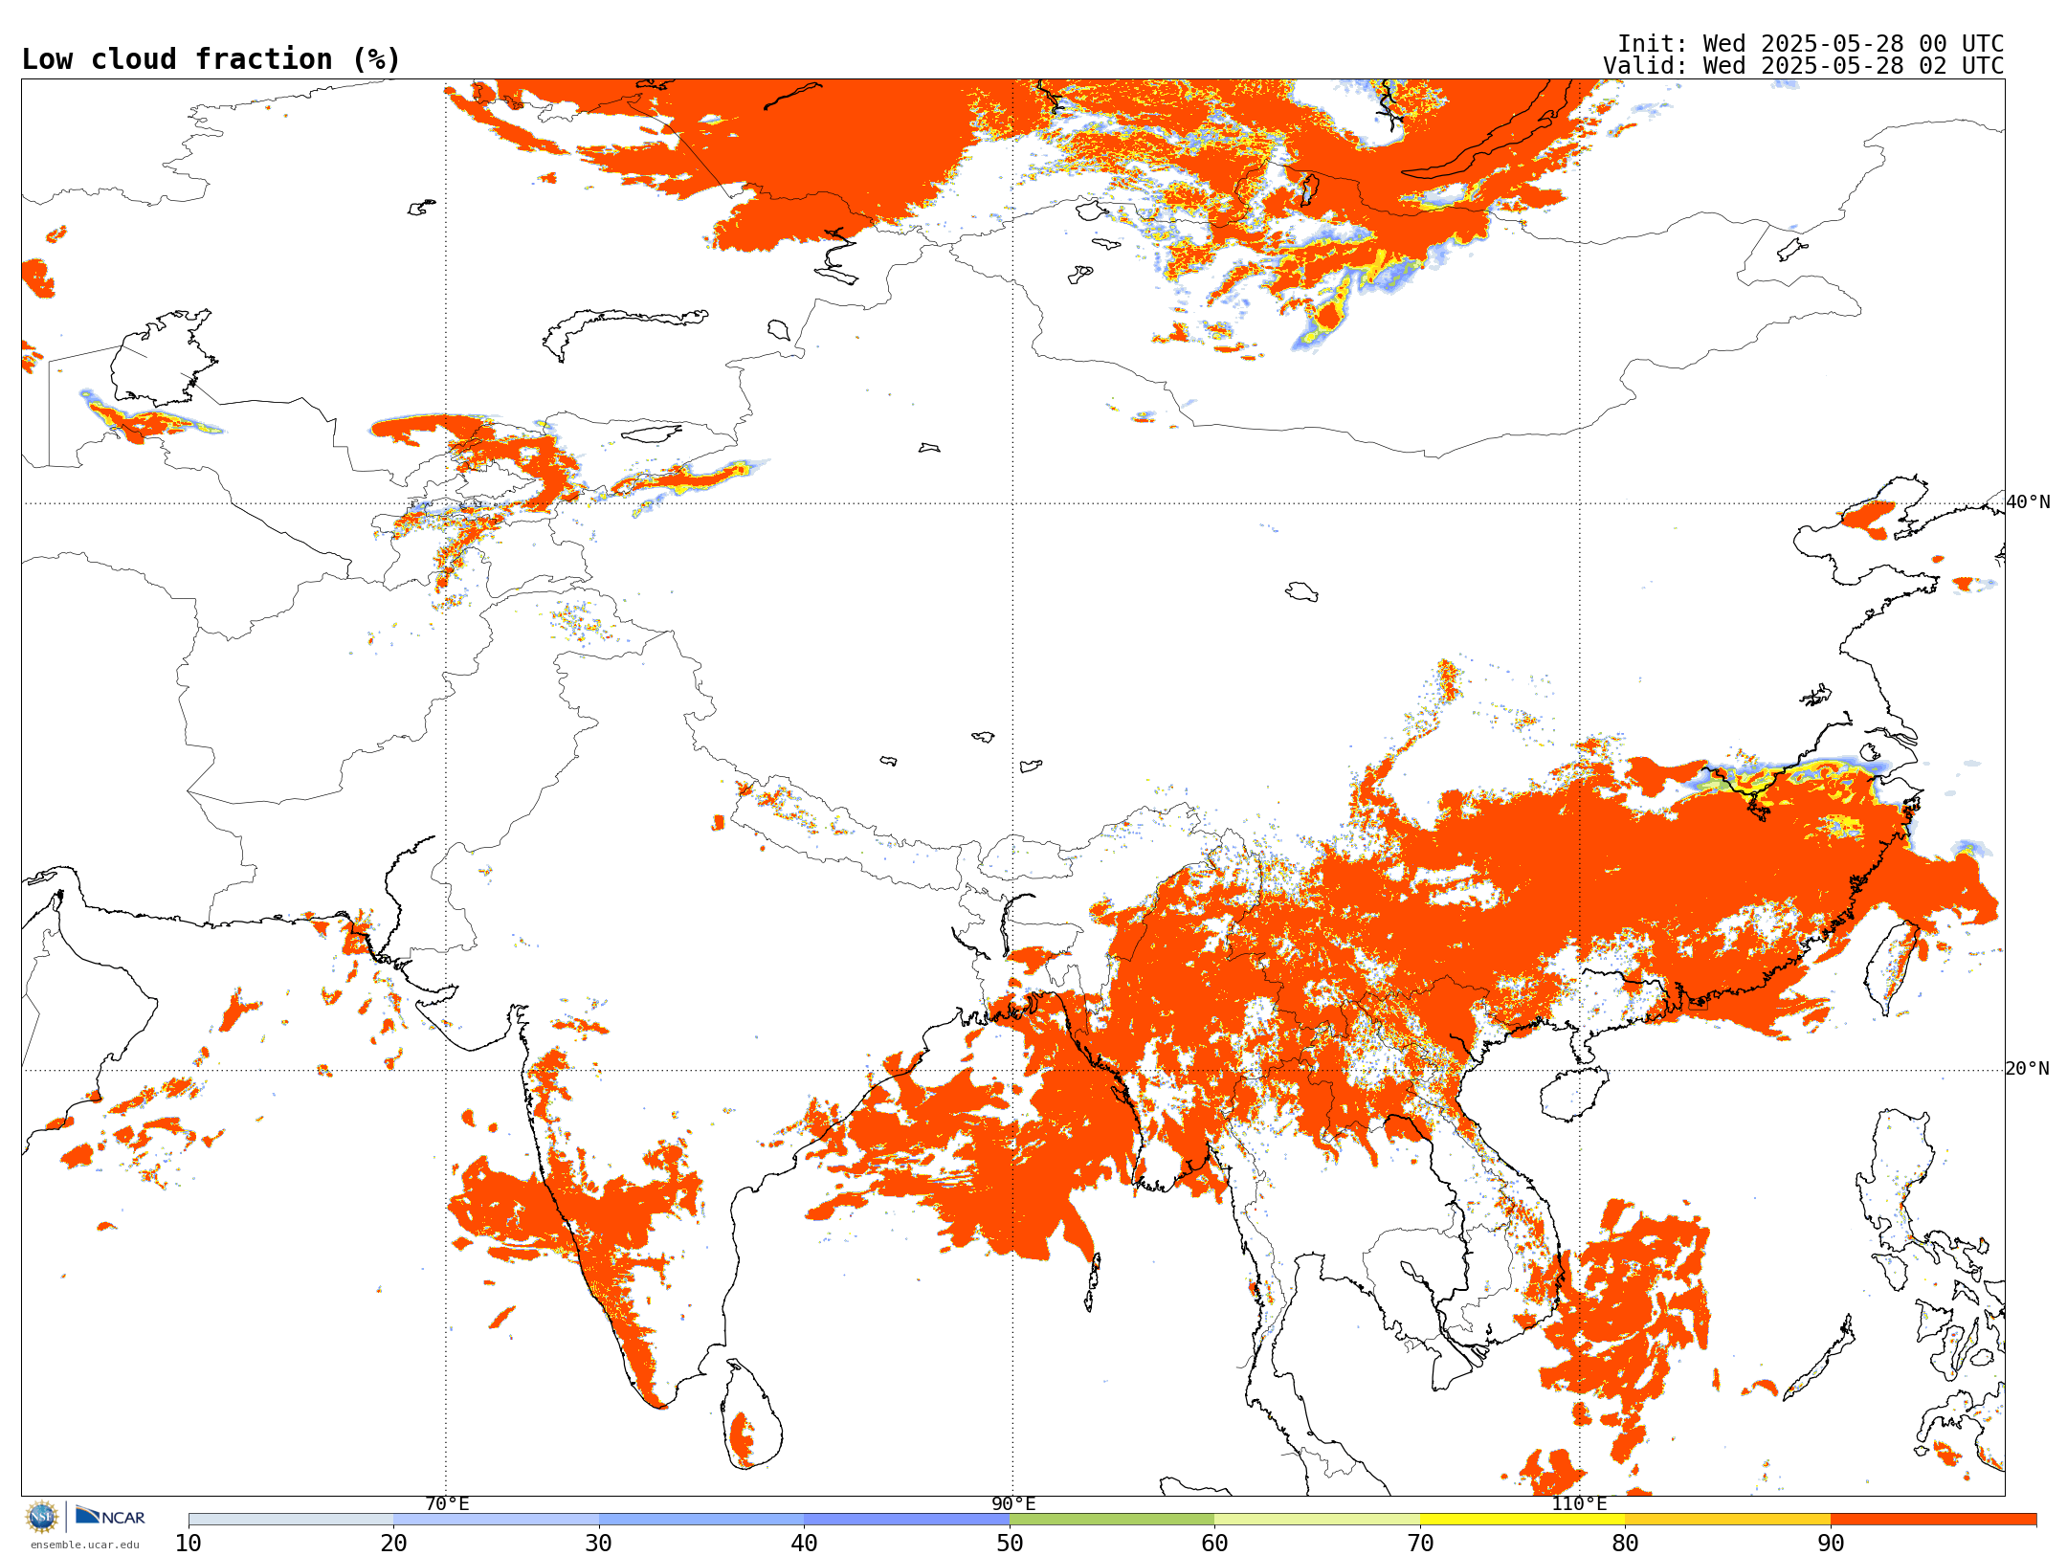
Task: Click the colorbar tick label 60
Action: click(1214, 1544)
